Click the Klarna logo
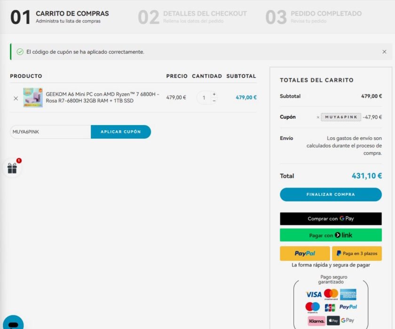395x329 pixels. (316, 321)
